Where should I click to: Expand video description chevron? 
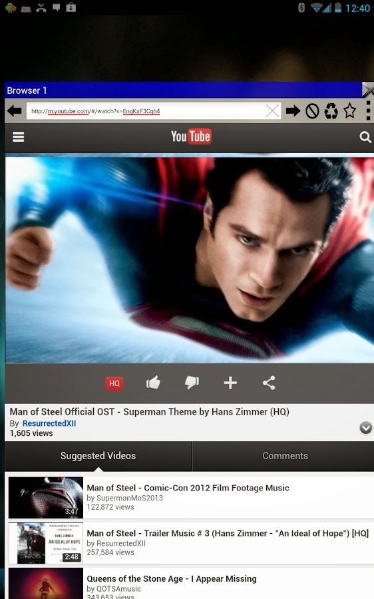tap(365, 428)
